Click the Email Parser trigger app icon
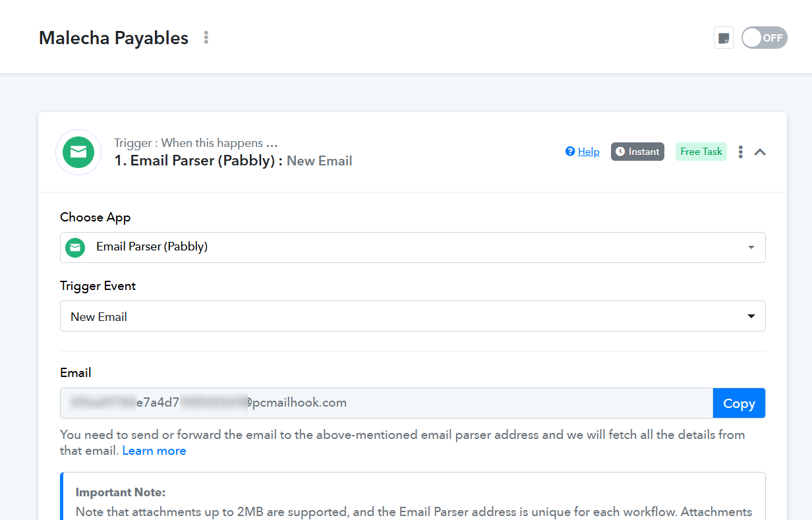Viewport: 812px width, 520px height. [78, 152]
